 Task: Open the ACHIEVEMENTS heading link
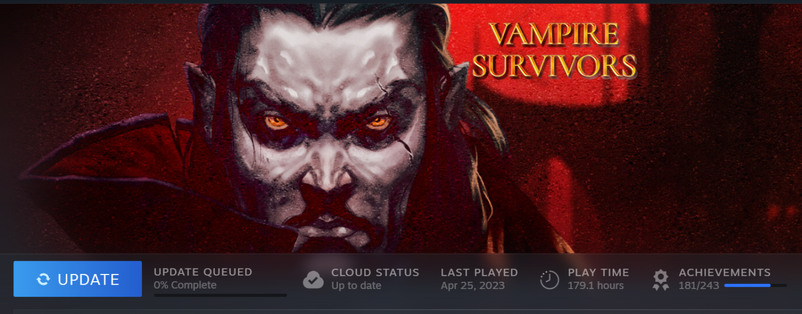click(x=725, y=272)
